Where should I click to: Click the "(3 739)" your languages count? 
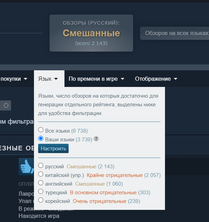coord(84,140)
